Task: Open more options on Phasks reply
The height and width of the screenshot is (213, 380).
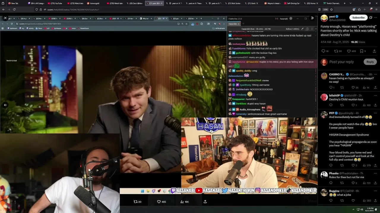Action: pos(375,173)
